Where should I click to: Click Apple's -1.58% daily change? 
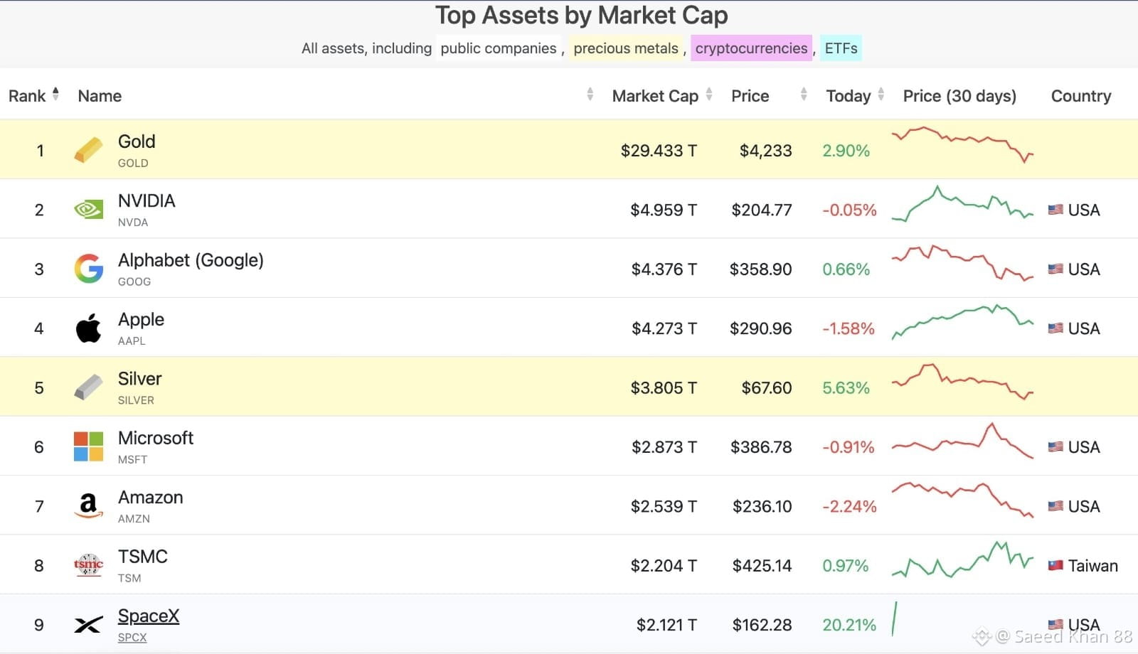[x=849, y=328]
